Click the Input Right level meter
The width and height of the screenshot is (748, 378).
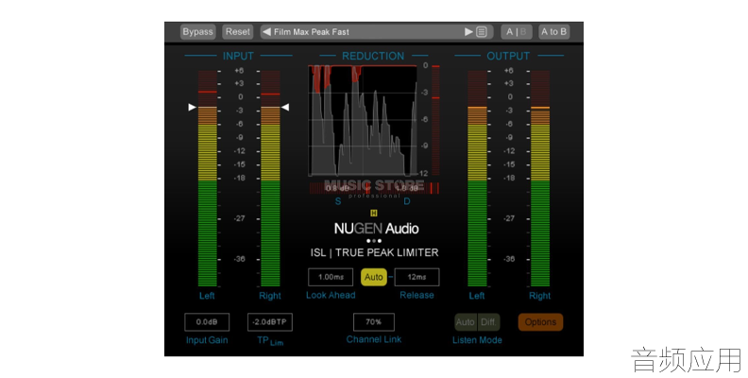[x=270, y=179]
